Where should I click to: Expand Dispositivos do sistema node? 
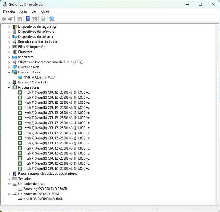(9, 37)
